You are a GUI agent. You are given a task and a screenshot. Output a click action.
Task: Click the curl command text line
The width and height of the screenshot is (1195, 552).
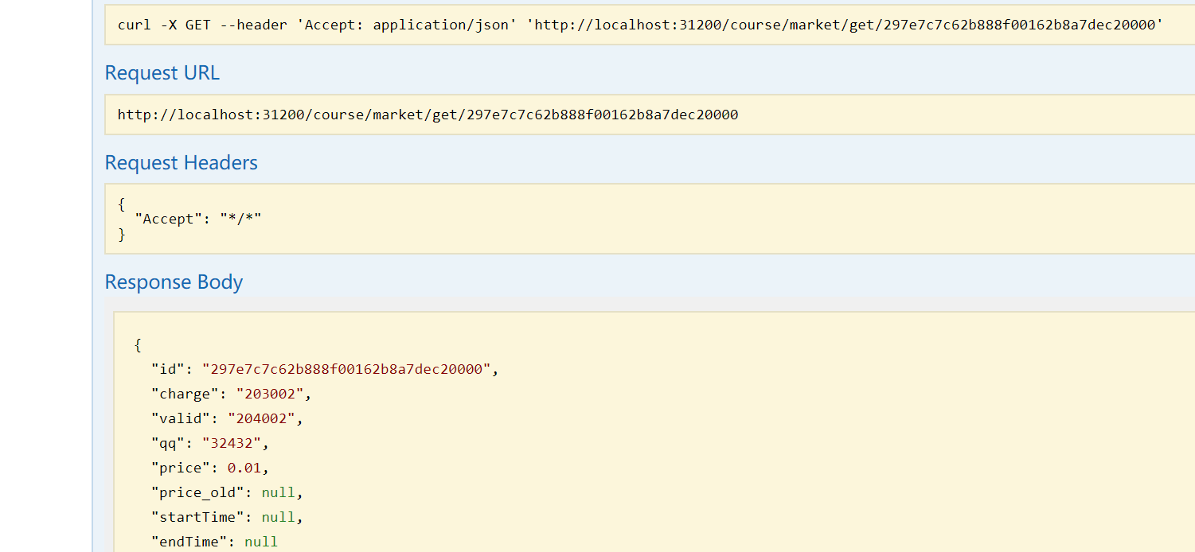(x=640, y=25)
